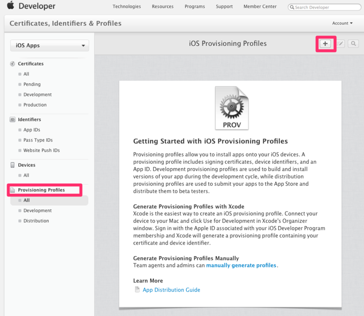The image size is (364, 316).
Task: Click the App Distribution Guide document icon
Action: pyautogui.click(x=137, y=289)
